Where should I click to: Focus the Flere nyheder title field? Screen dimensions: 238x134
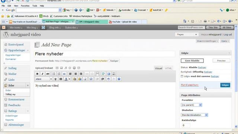104,54
